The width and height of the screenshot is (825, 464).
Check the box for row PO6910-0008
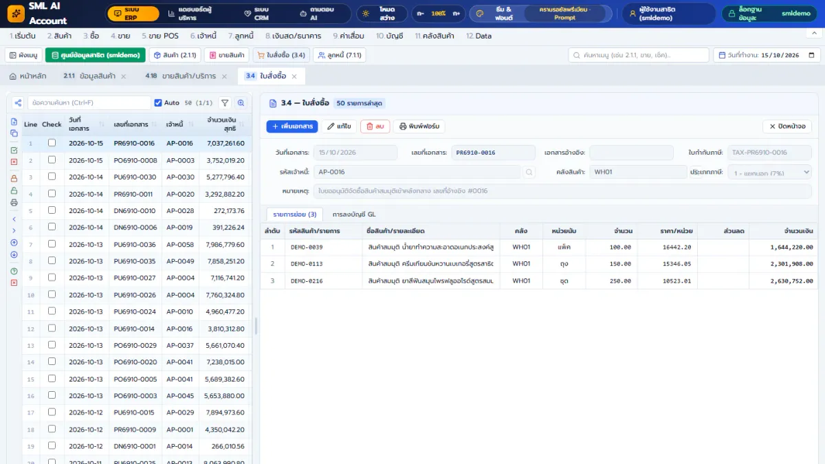(52, 160)
